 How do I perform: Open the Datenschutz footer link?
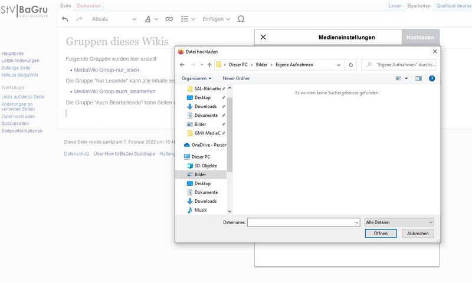77,154
